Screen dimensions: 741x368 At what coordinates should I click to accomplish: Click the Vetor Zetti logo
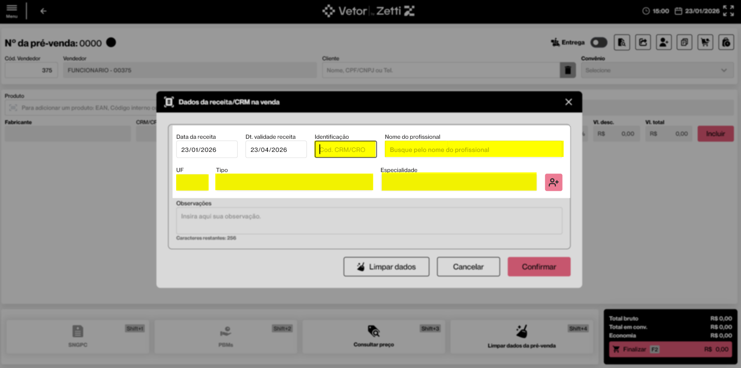pos(368,11)
